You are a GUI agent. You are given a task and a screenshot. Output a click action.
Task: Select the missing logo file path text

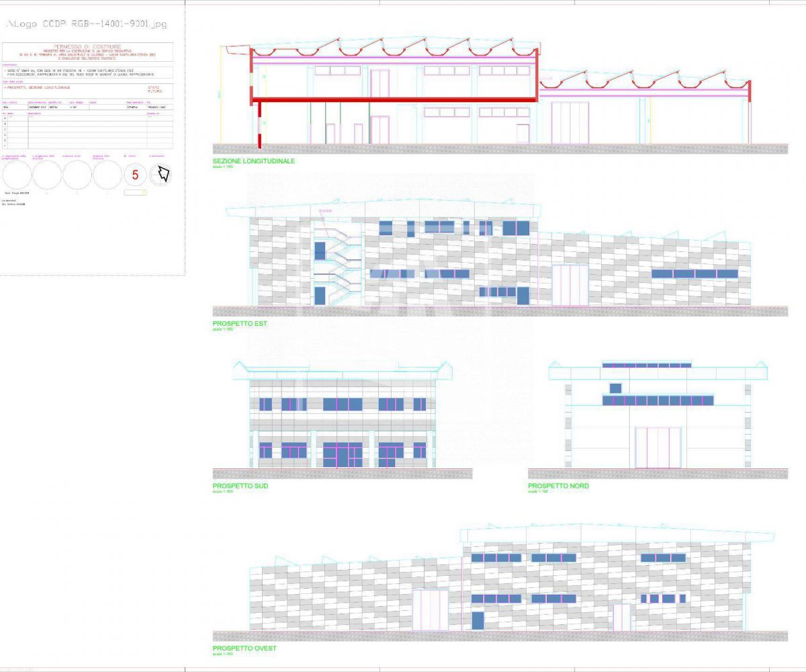(x=87, y=24)
